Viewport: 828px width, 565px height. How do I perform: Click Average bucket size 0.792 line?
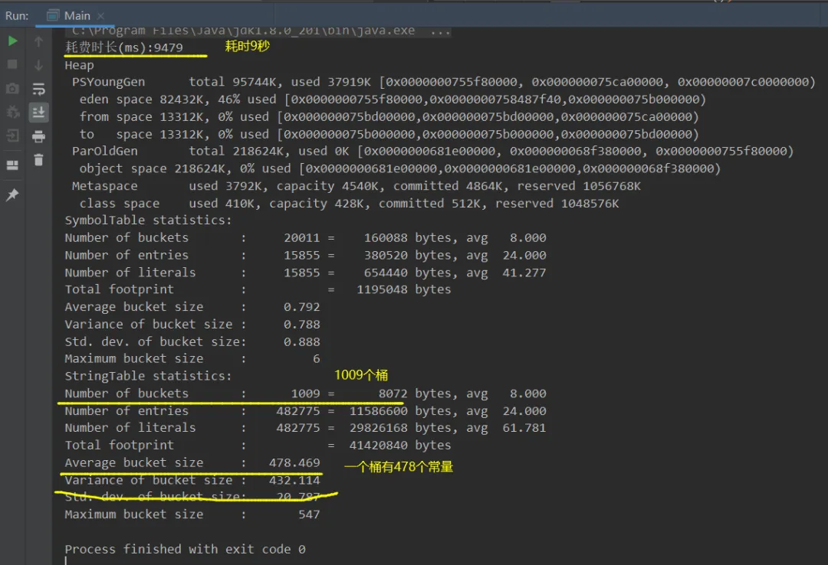click(x=192, y=306)
